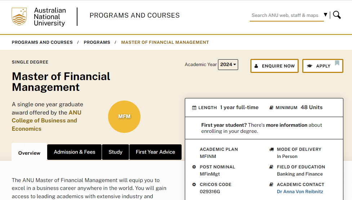Click the search magnifying glass icon
352x200 pixels.
pyautogui.click(x=337, y=15)
